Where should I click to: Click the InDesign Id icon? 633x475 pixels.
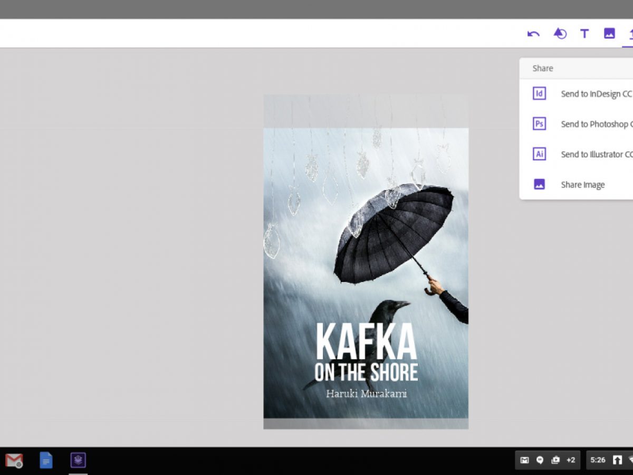coord(539,94)
